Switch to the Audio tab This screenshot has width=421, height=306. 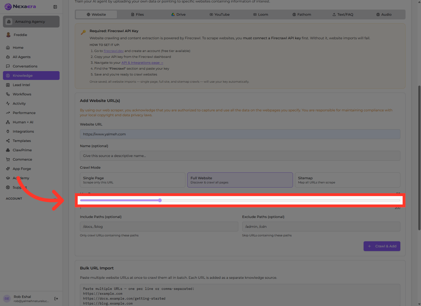click(384, 14)
